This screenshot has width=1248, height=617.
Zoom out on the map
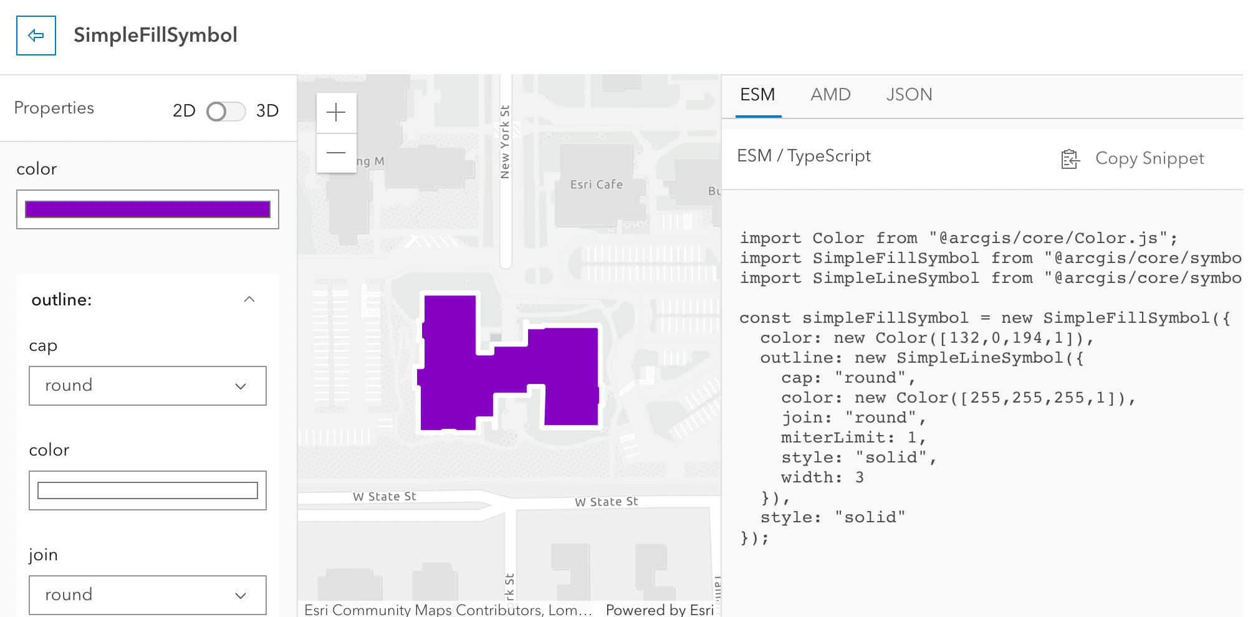[336, 153]
